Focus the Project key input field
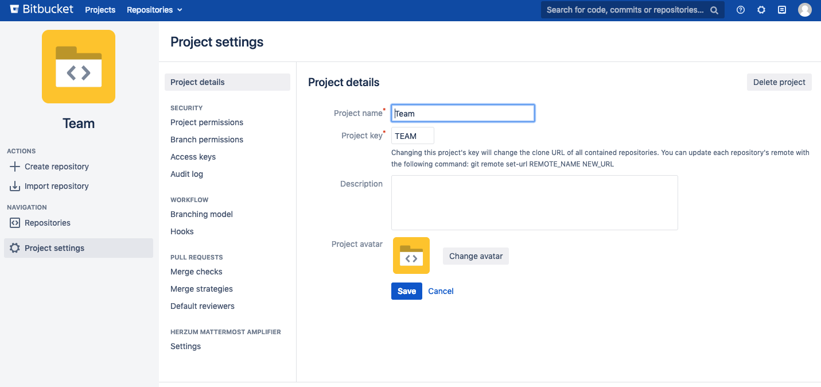Screen dimensions: 821x387 click(x=413, y=136)
